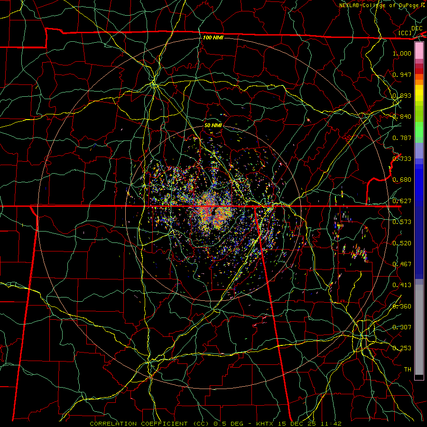
Task: Click the 0.573 color scale value
Action: pyautogui.click(x=402, y=222)
